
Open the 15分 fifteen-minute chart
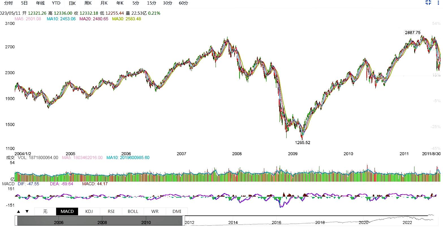click(x=152, y=3)
